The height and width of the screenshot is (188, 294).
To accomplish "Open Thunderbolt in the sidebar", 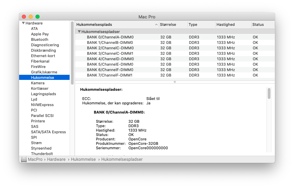I will 42,154.
